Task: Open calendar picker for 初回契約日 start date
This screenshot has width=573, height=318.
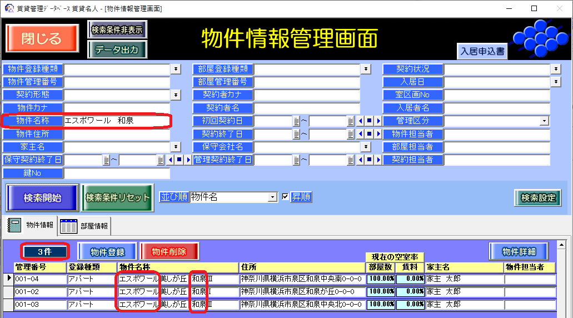Action: coord(297,121)
